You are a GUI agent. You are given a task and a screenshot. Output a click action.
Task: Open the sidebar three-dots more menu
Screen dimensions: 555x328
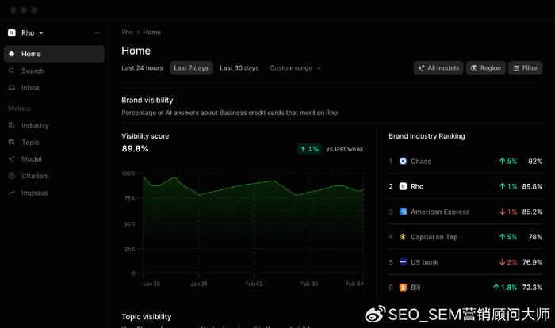[97, 33]
